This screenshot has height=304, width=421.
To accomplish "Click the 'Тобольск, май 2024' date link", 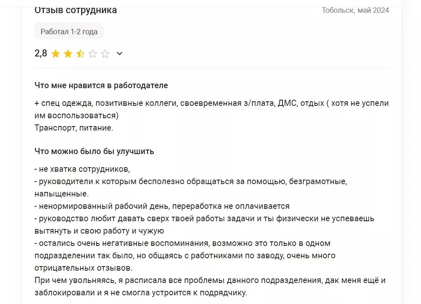I will point(355,10).
